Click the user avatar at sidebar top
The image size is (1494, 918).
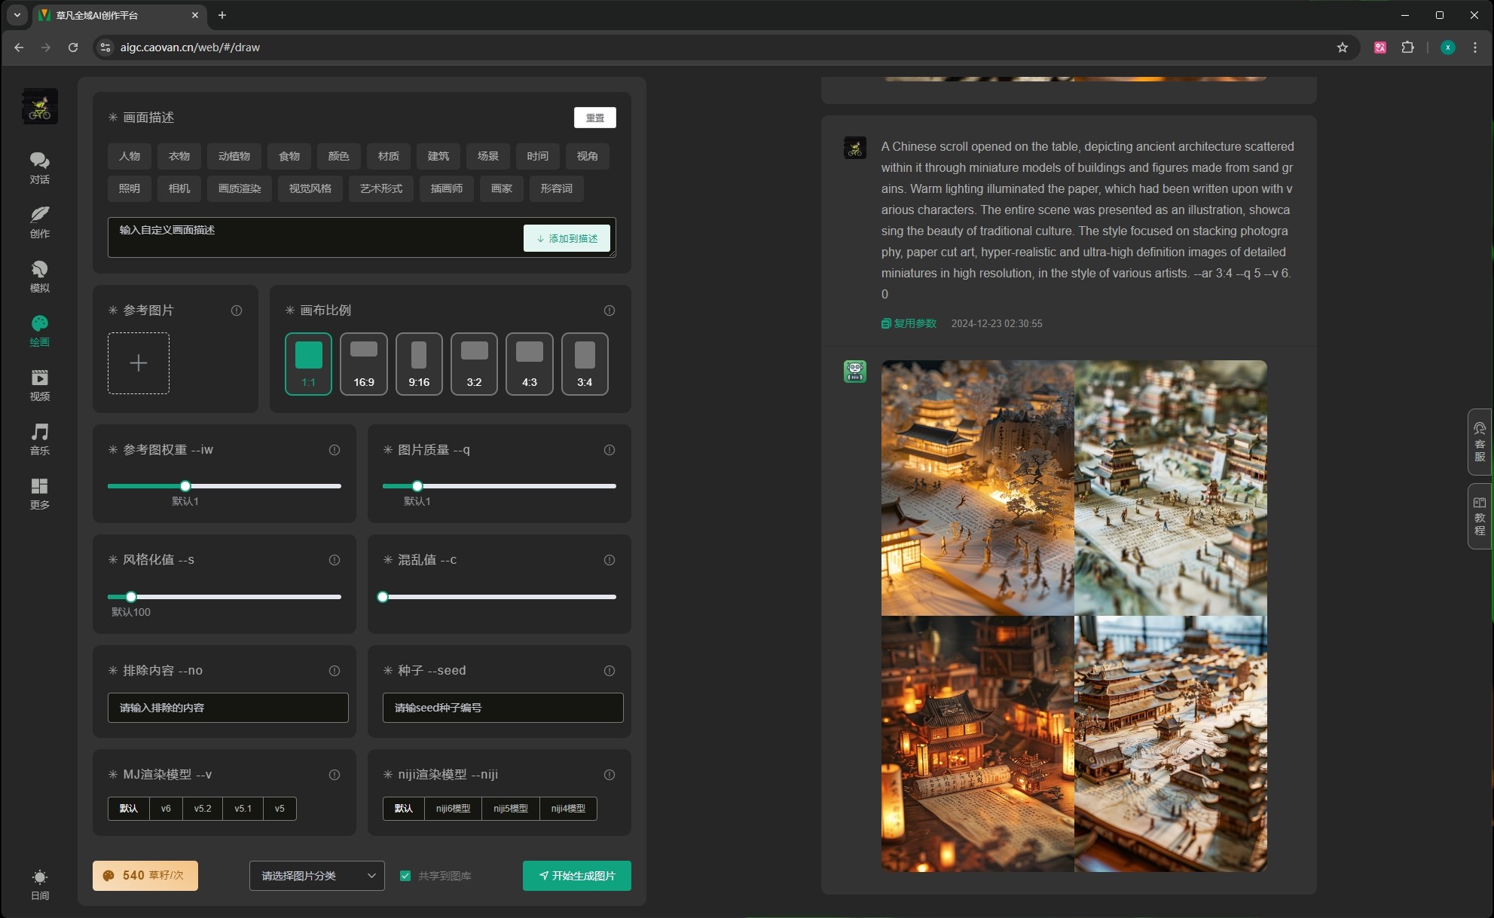(x=40, y=106)
